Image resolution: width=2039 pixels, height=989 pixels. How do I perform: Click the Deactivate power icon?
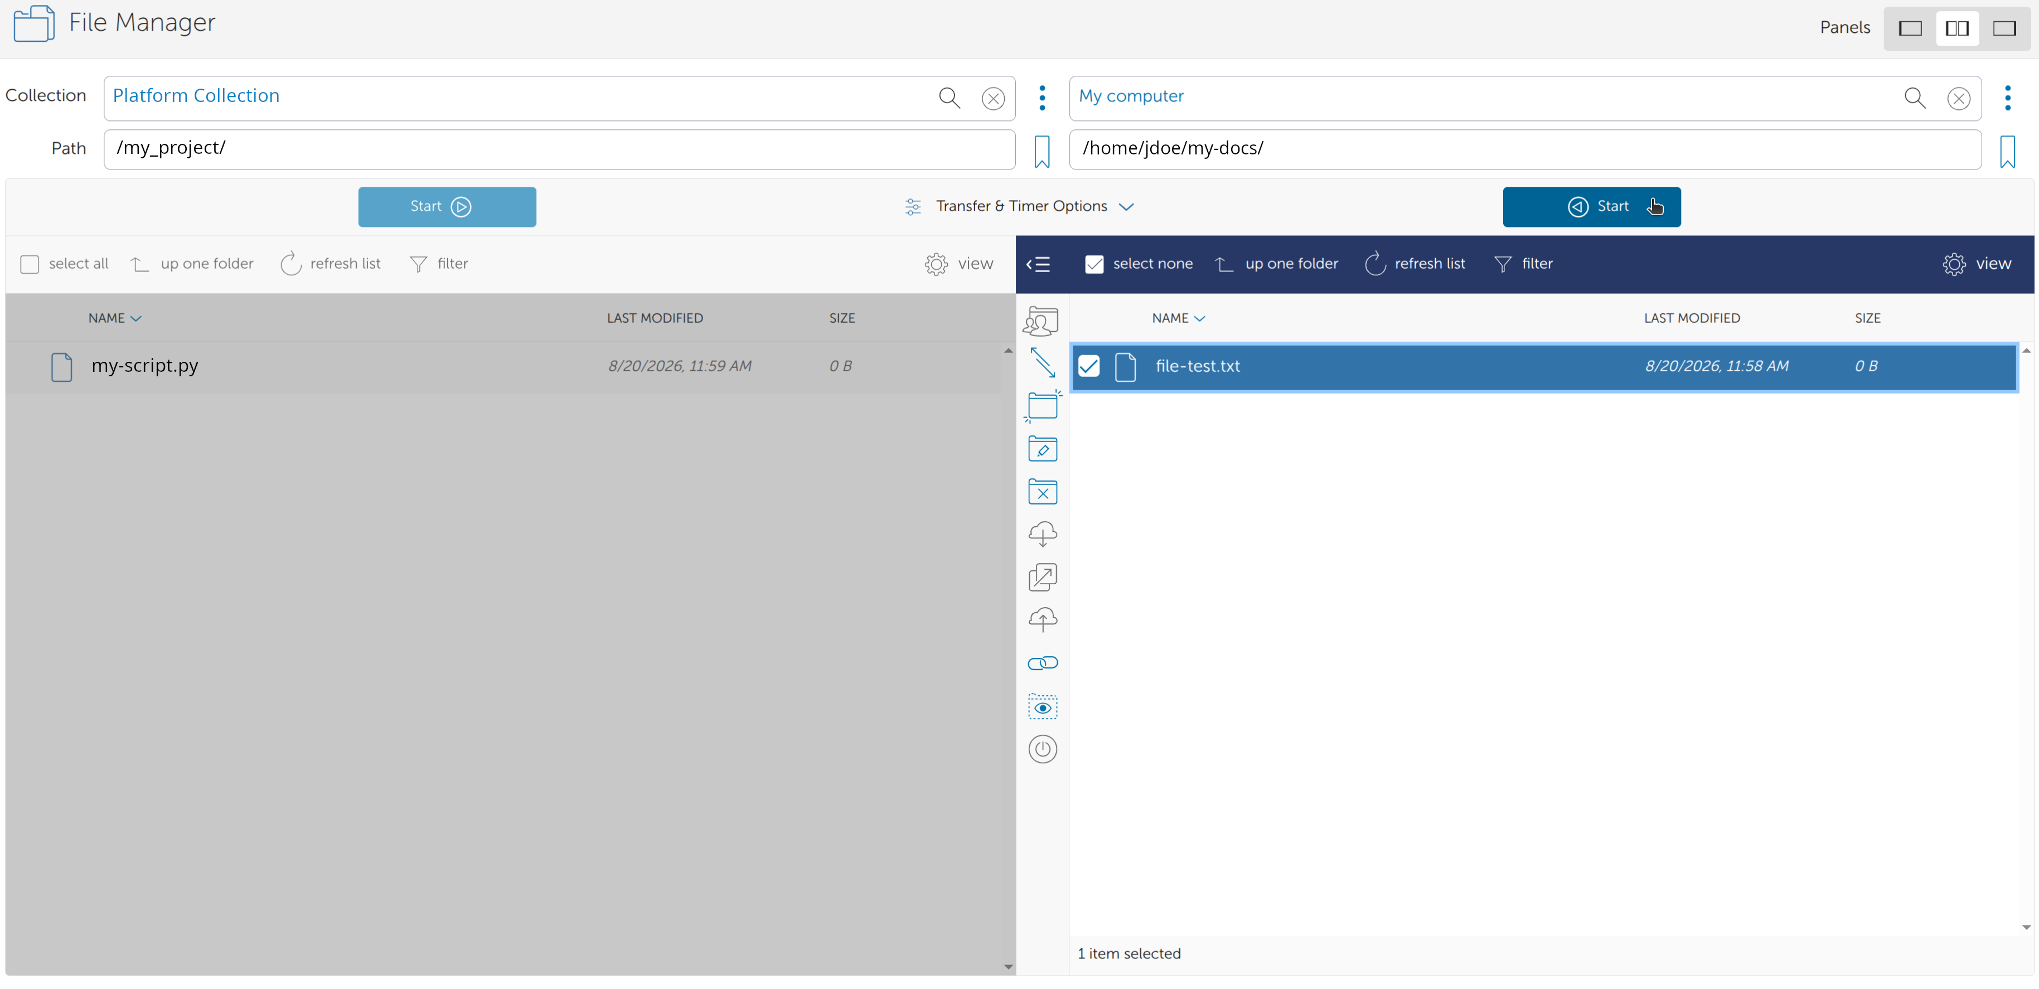[1043, 749]
